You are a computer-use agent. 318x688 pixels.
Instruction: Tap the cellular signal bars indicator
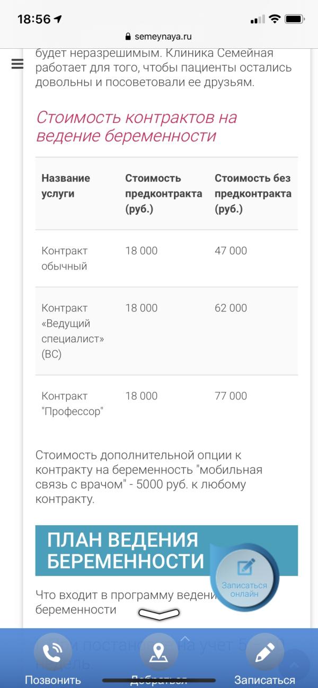257,20
